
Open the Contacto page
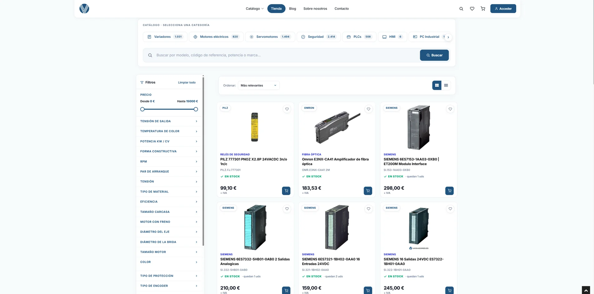[x=341, y=9]
